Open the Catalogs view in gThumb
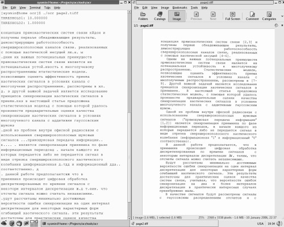Image resolution: width=284 pixels, height=227 pixels. pos(160,16)
